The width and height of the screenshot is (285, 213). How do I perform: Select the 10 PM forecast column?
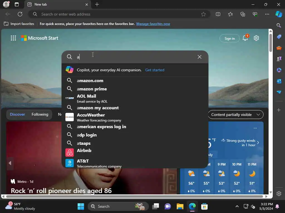click(237, 178)
